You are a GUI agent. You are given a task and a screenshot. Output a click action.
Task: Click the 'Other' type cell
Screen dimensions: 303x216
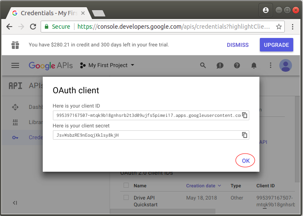[237, 198]
